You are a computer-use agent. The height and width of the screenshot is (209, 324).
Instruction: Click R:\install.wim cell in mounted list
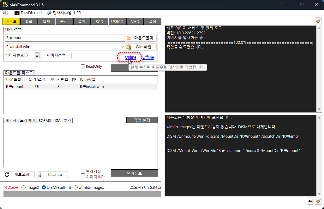point(92,87)
